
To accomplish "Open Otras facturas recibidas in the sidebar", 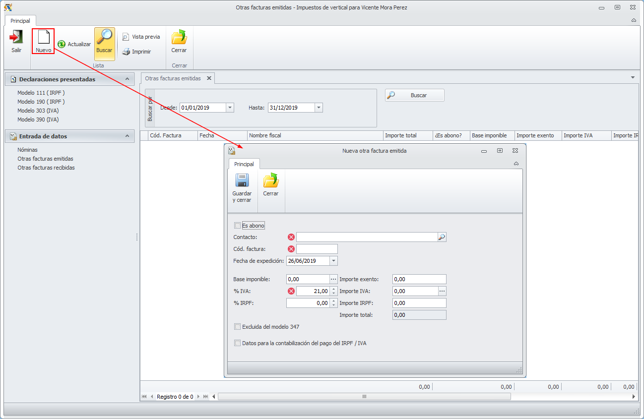I will click(47, 168).
